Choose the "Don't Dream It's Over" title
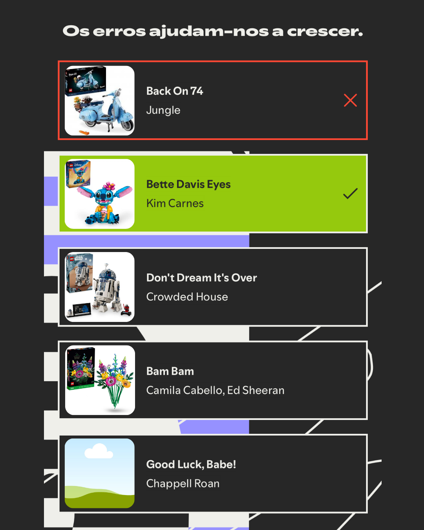The width and height of the screenshot is (424, 530). pos(201,278)
